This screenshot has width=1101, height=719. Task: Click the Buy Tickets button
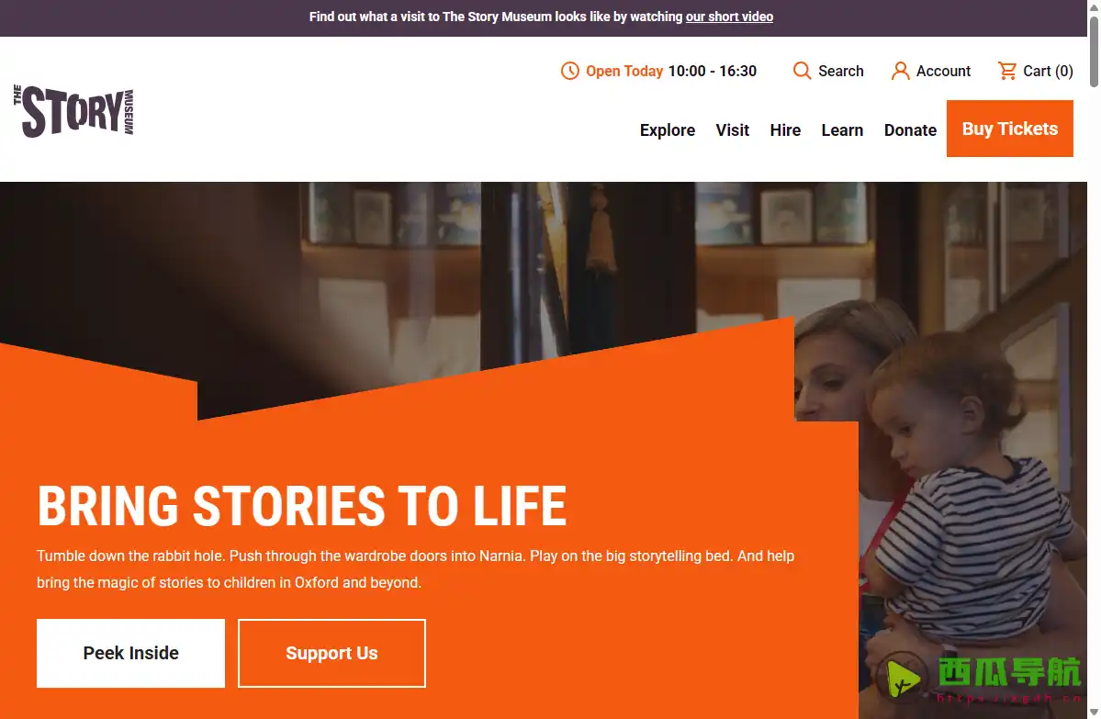point(1010,129)
